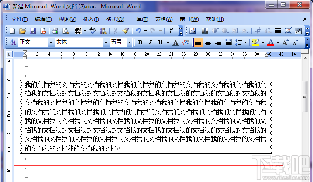313x182 pixels.
Task: Toggle Bold formatting
Action: coord(140,42)
